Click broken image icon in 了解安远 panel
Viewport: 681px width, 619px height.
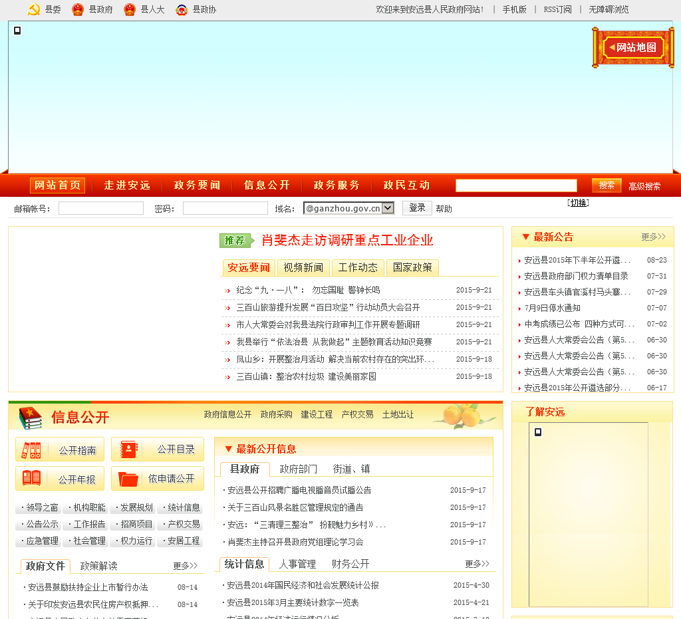(x=537, y=432)
